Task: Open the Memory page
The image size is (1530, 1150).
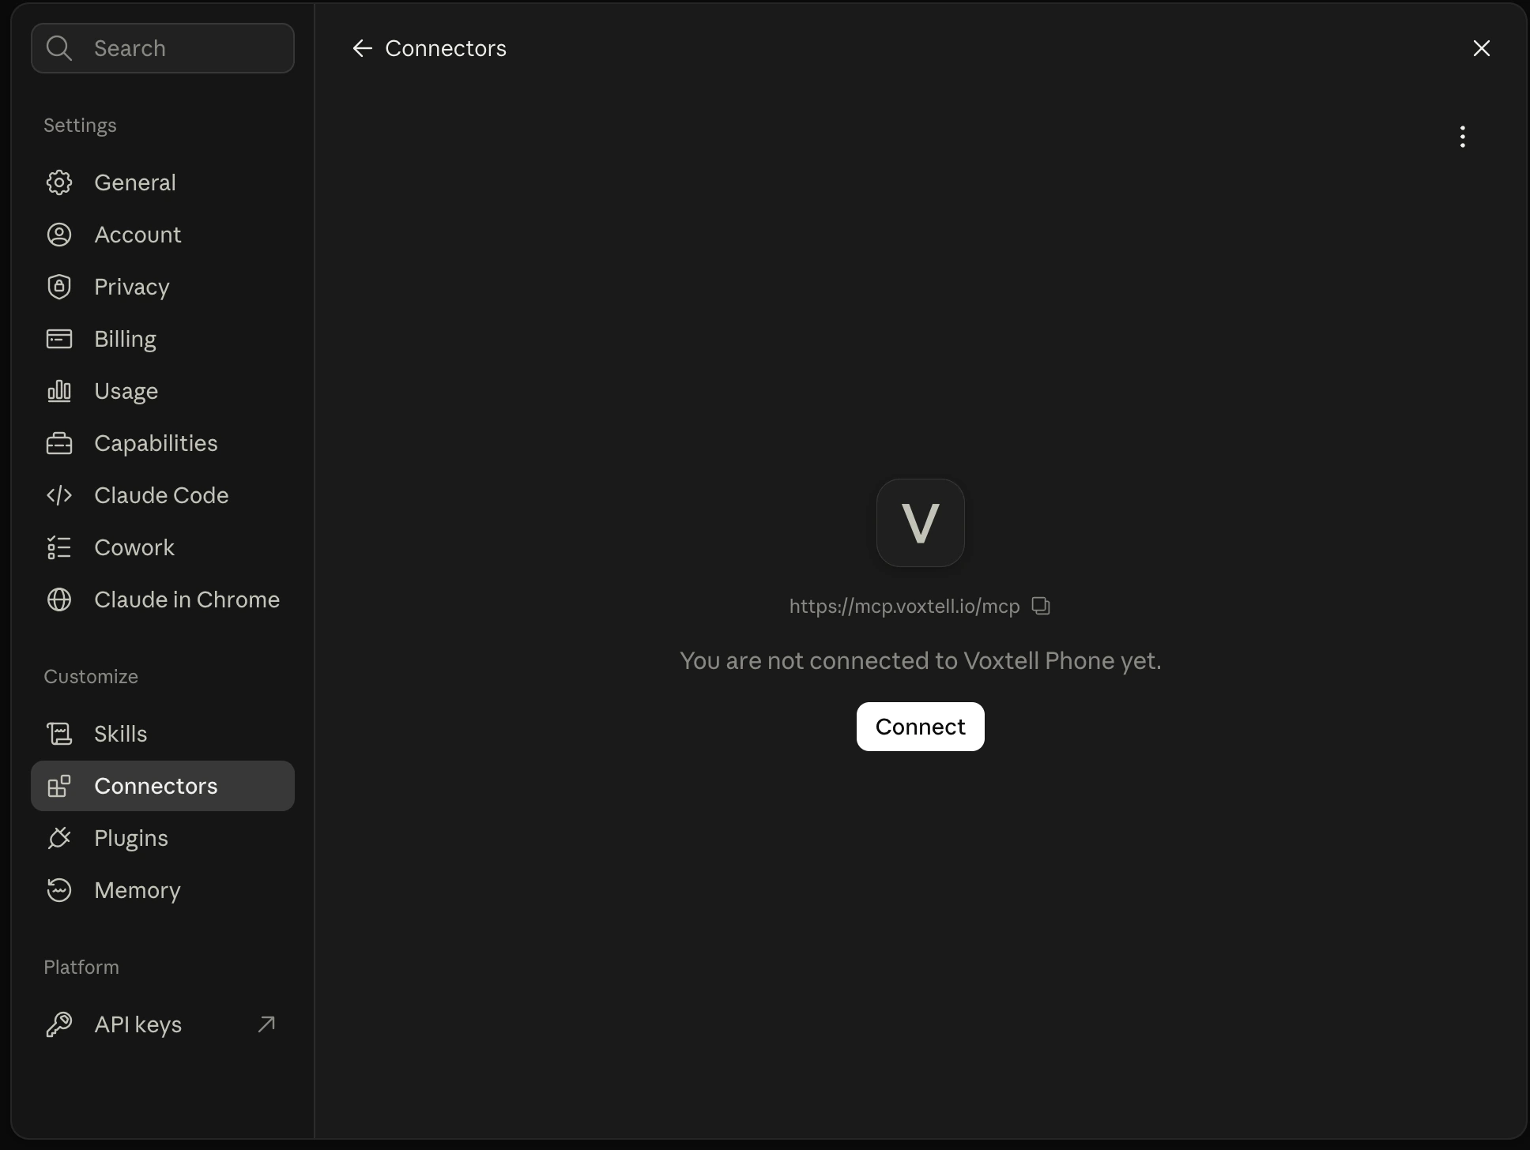Action: tap(163, 890)
